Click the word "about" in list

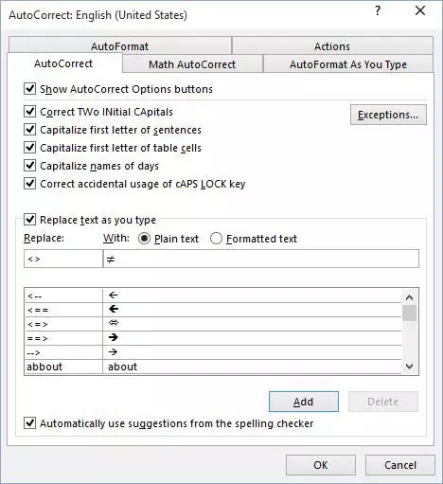pyautogui.click(x=122, y=367)
